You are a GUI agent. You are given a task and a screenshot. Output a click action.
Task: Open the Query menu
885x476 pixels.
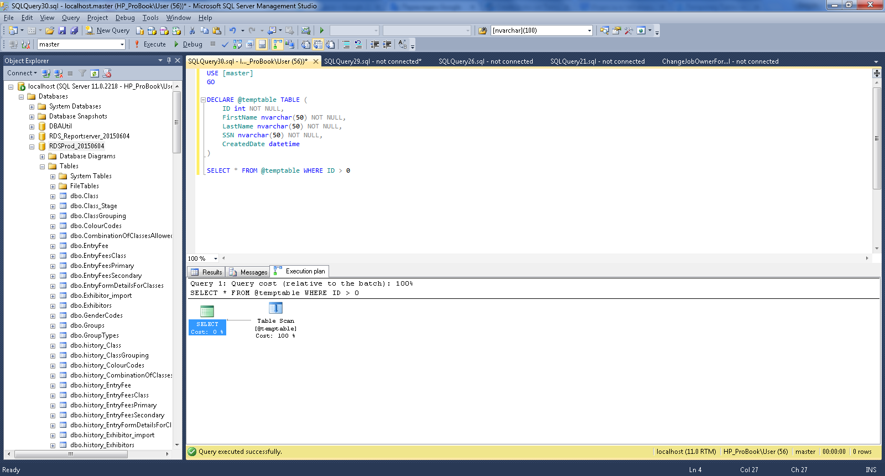click(71, 18)
